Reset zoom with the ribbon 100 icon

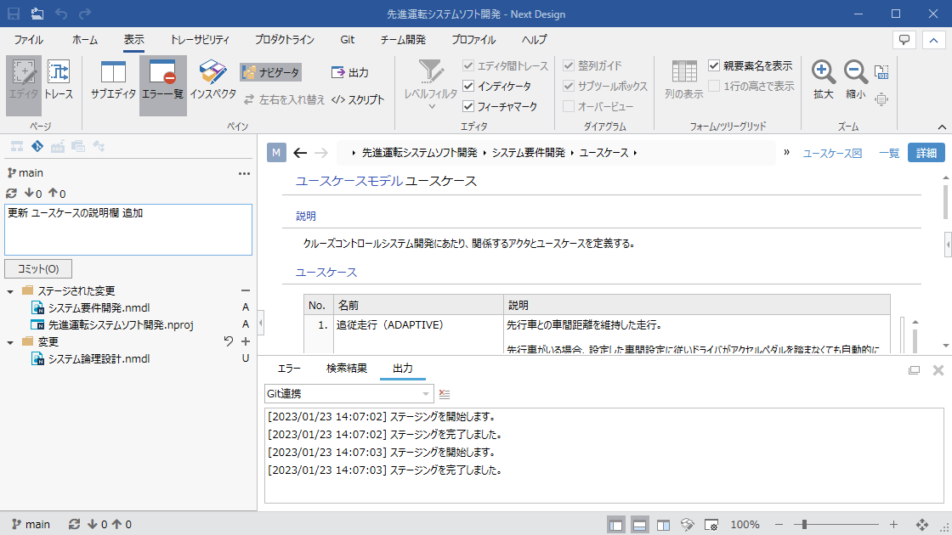[881, 72]
